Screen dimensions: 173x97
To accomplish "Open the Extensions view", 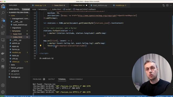I will coord(3,33).
